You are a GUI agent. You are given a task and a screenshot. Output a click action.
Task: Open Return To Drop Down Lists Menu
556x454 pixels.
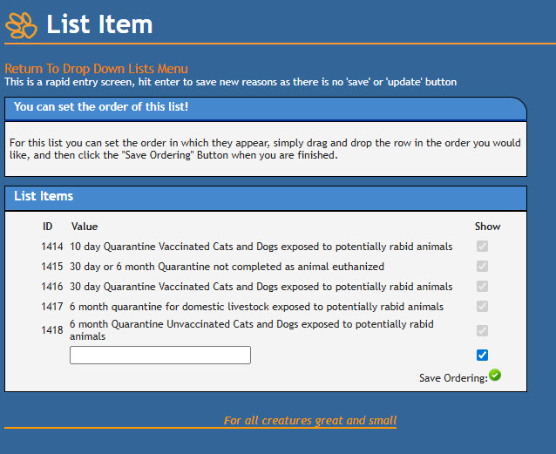96,69
